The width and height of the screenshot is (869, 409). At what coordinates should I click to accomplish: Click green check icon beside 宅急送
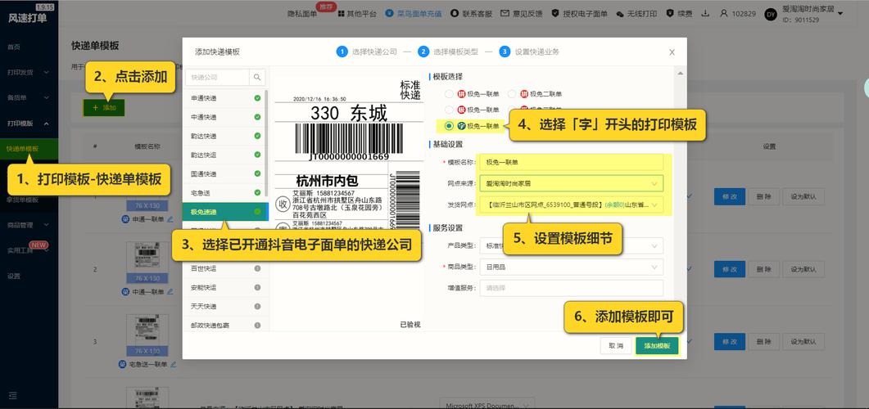(x=257, y=192)
